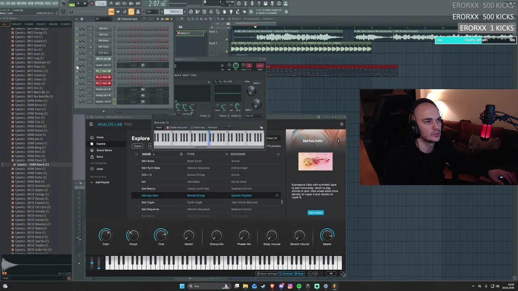The width and height of the screenshot is (518, 291).
Task: Open the All channel filter dropdown
Action: click(x=103, y=19)
